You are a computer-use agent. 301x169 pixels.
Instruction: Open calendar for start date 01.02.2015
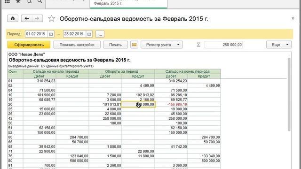pyautogui.click(x=51, y=34)
